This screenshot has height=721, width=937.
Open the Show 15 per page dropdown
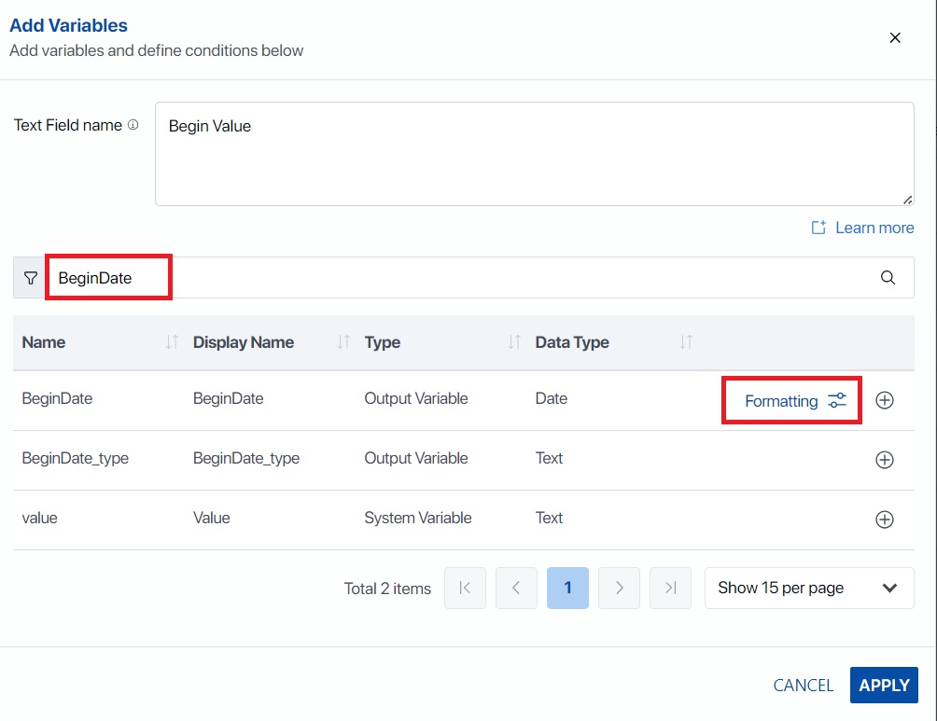(809, 588)
